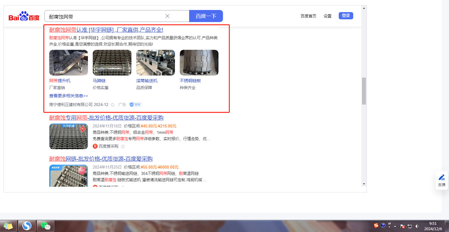Image resolution: width=449 pixels, height=232 pixels.
Task: Click the 滚筒输送机 thumbnail image
Action: (x=156, y=63)
